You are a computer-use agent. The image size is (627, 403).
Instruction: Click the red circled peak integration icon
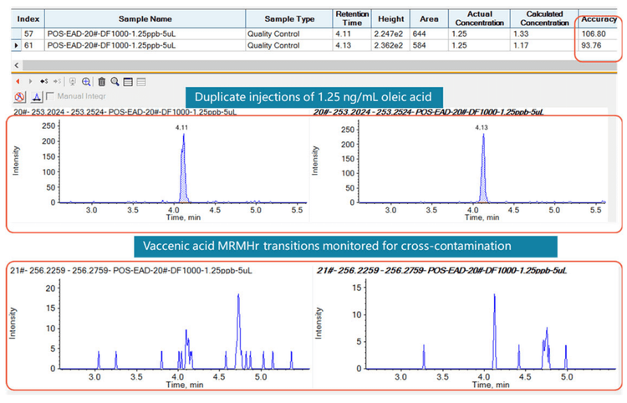(19, 97)
